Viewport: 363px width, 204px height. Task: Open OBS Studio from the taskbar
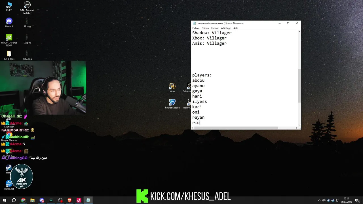tap(60, 200)
